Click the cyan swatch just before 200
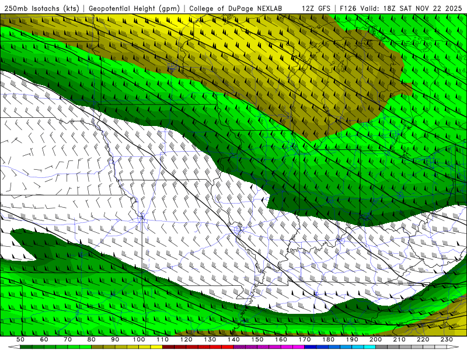The image size is (467, 350). 370,347
